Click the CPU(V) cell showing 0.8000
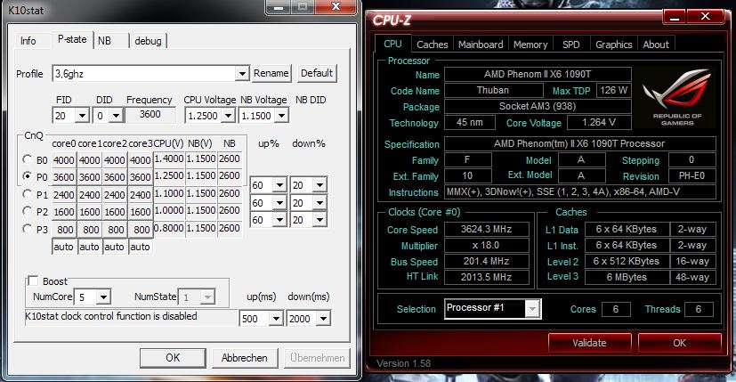 click(169, 228)
